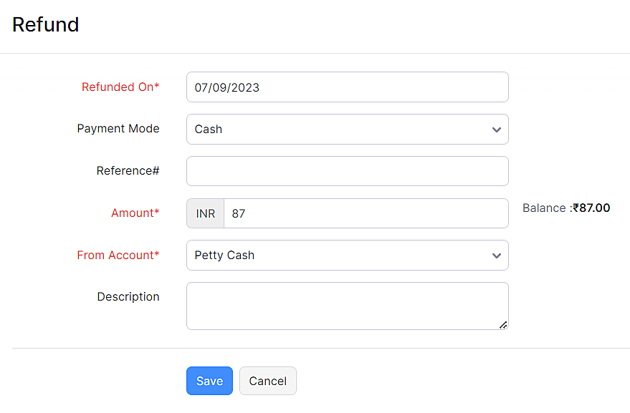Open the From Account dropdown
This screenshot has height=413, width=630.
click(347, 256)
